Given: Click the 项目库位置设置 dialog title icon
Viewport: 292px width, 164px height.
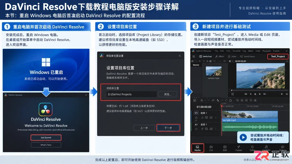Looking at the screenshot, I should pyautogui.click(x=102, y=56).
